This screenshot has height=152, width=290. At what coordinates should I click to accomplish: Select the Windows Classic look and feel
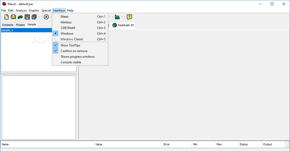click(x=80, y=39)
